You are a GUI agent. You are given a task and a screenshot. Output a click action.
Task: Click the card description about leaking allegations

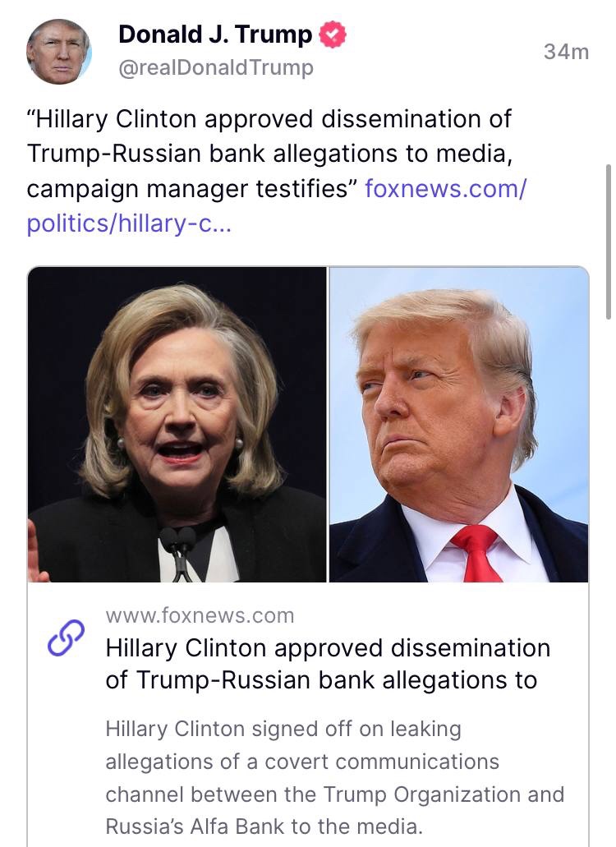[x=335, y=778]
